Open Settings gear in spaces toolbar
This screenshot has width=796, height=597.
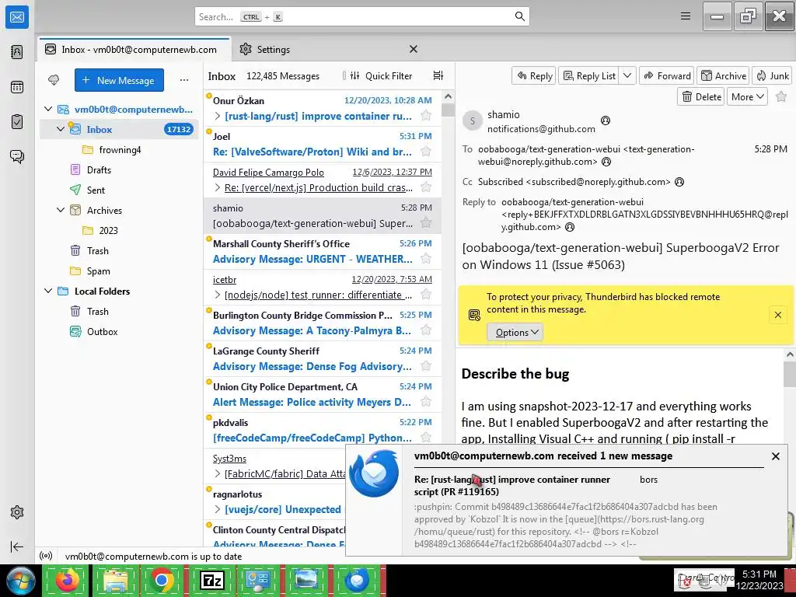(x=17, y=512)
